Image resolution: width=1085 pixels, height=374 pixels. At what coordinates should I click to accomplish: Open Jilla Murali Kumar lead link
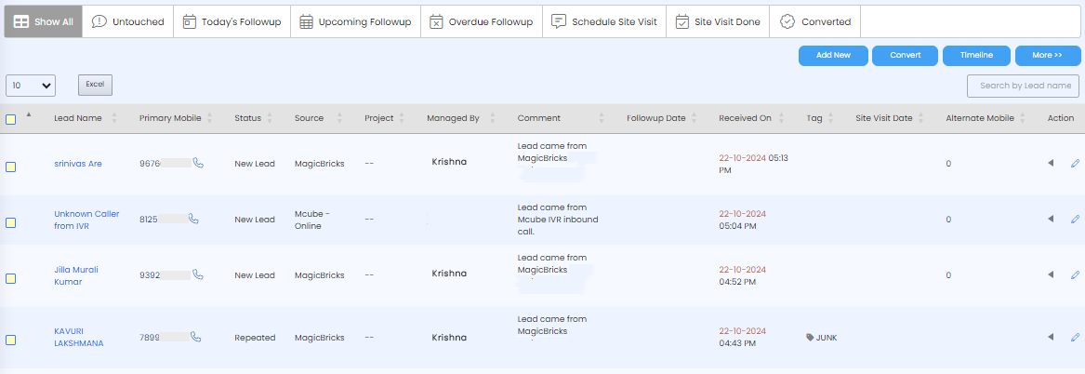(x=76, y=275)
